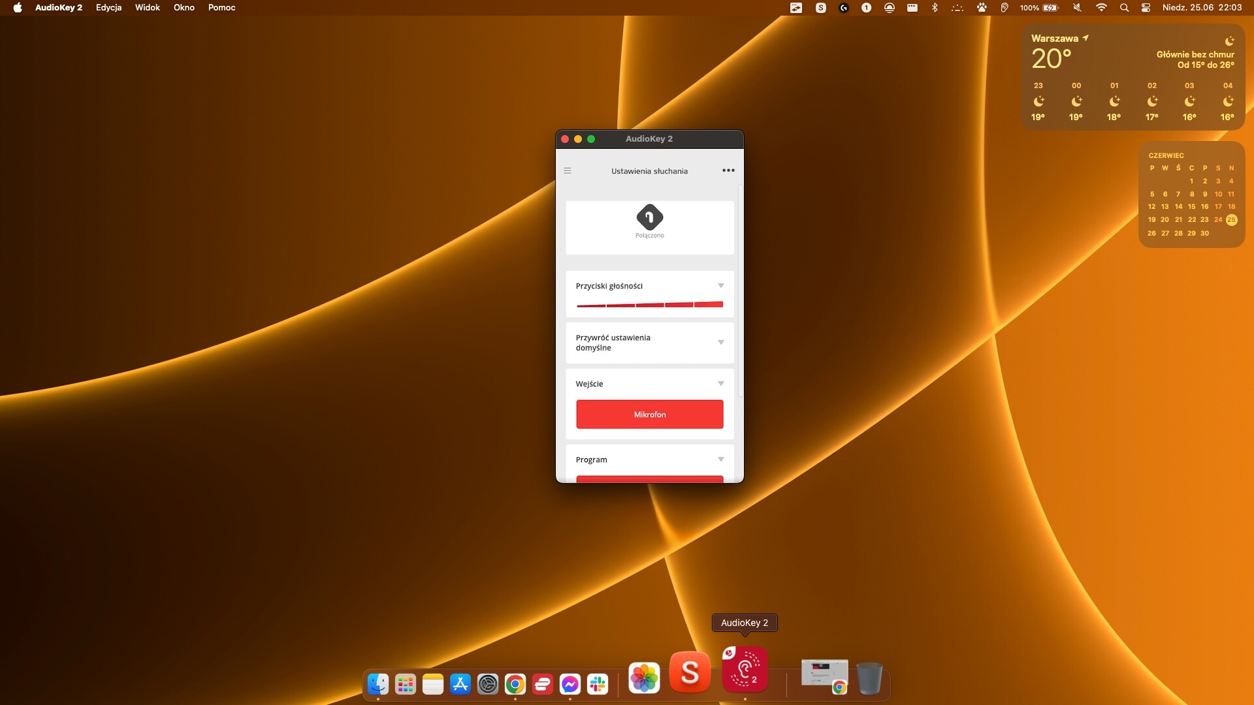Viewport: 1254px width, 705px height.
Task: Expand the Przywróć ustawienia domyślne section
Action: click(721, 343)
